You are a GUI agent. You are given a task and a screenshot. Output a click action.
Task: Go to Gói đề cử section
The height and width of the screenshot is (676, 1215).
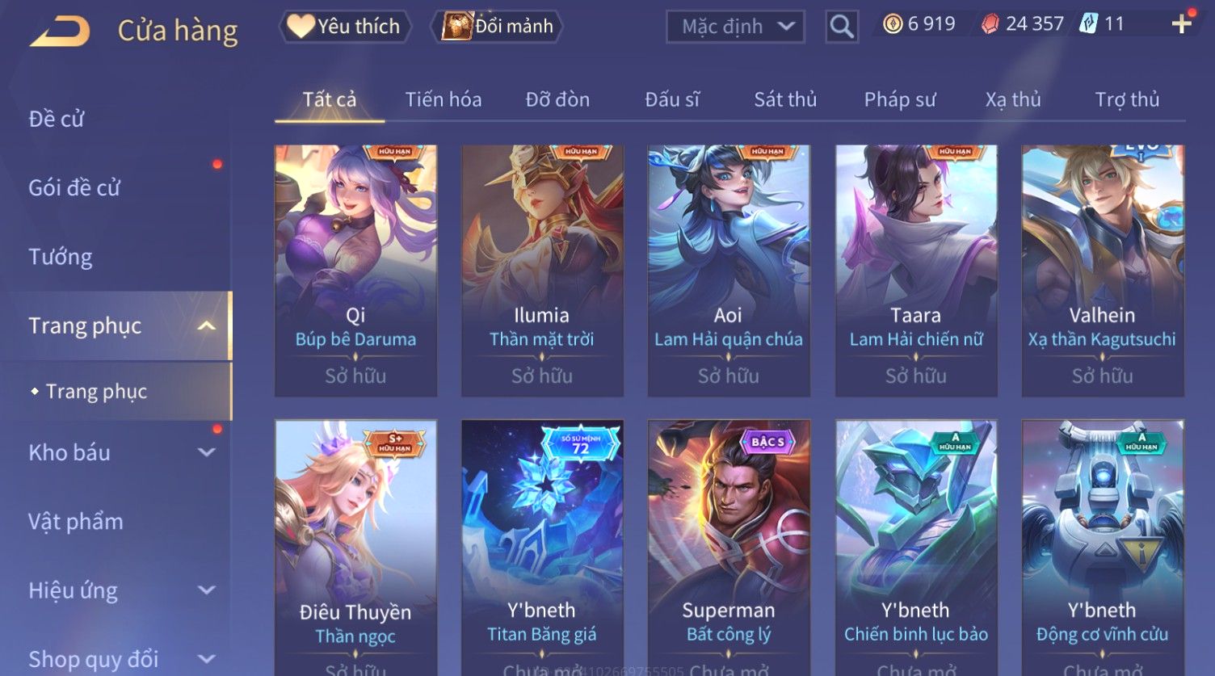click(x=74, y=188)
